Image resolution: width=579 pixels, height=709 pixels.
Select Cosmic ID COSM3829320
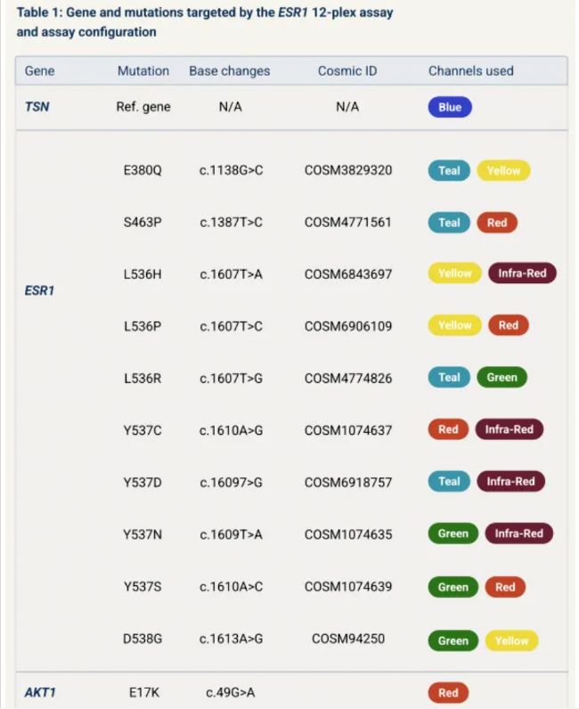[x=347, y=170]
